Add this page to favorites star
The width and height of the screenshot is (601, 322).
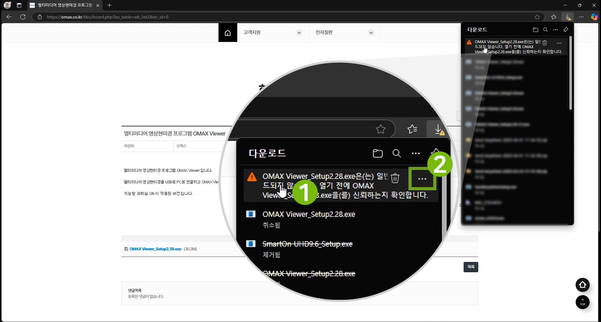pyautogui.click(x=537, y=17)
